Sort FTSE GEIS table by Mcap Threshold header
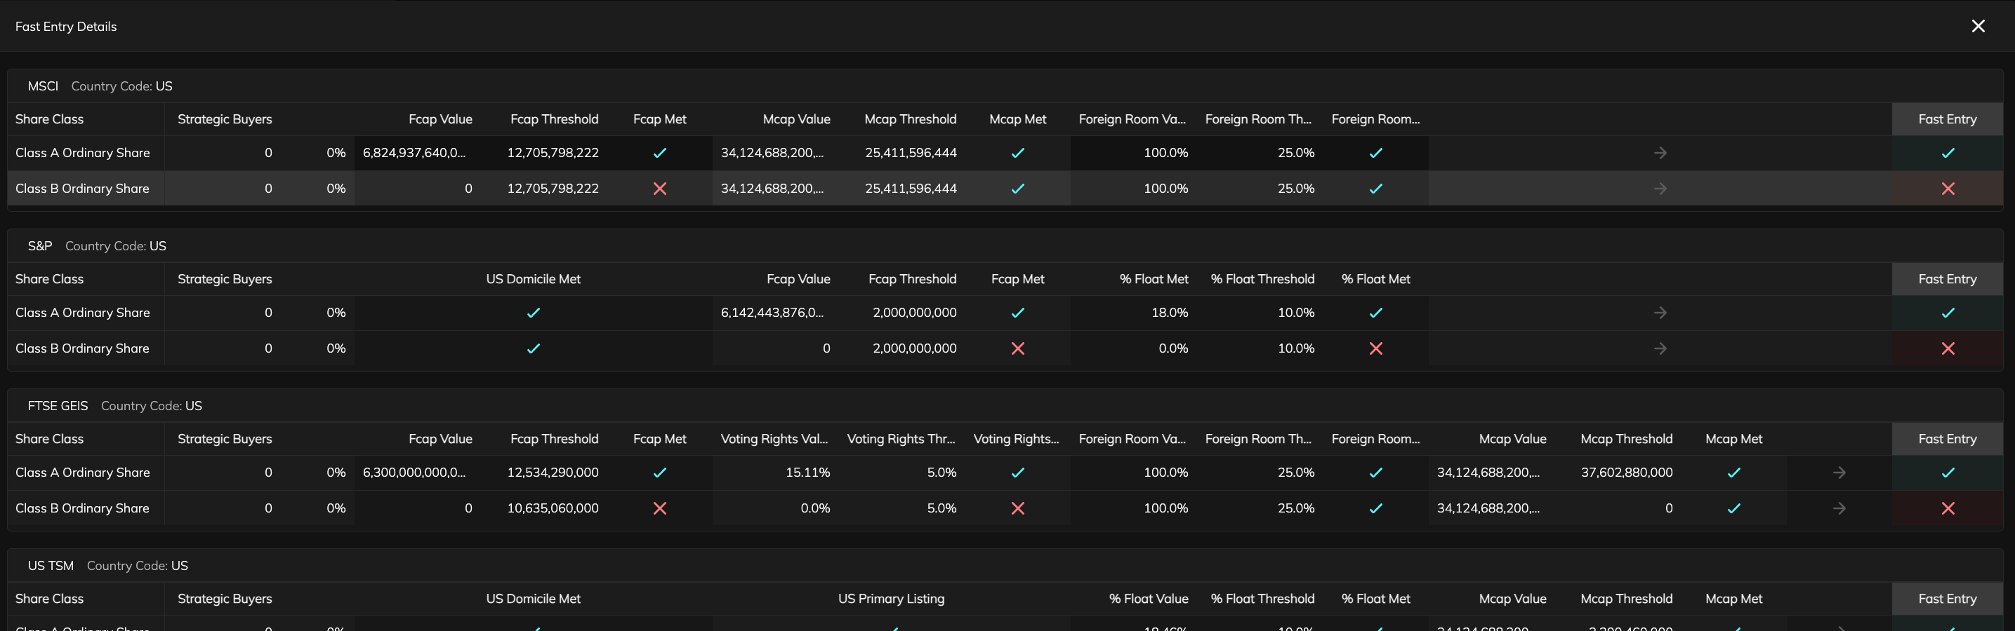The image size is (2015, 631). (x=1626, y=439)
